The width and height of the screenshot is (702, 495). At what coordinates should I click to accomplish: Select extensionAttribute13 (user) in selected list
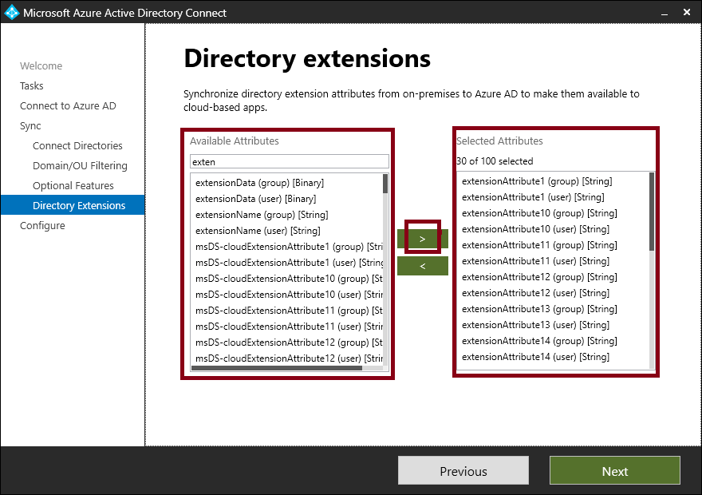(535, 325)
